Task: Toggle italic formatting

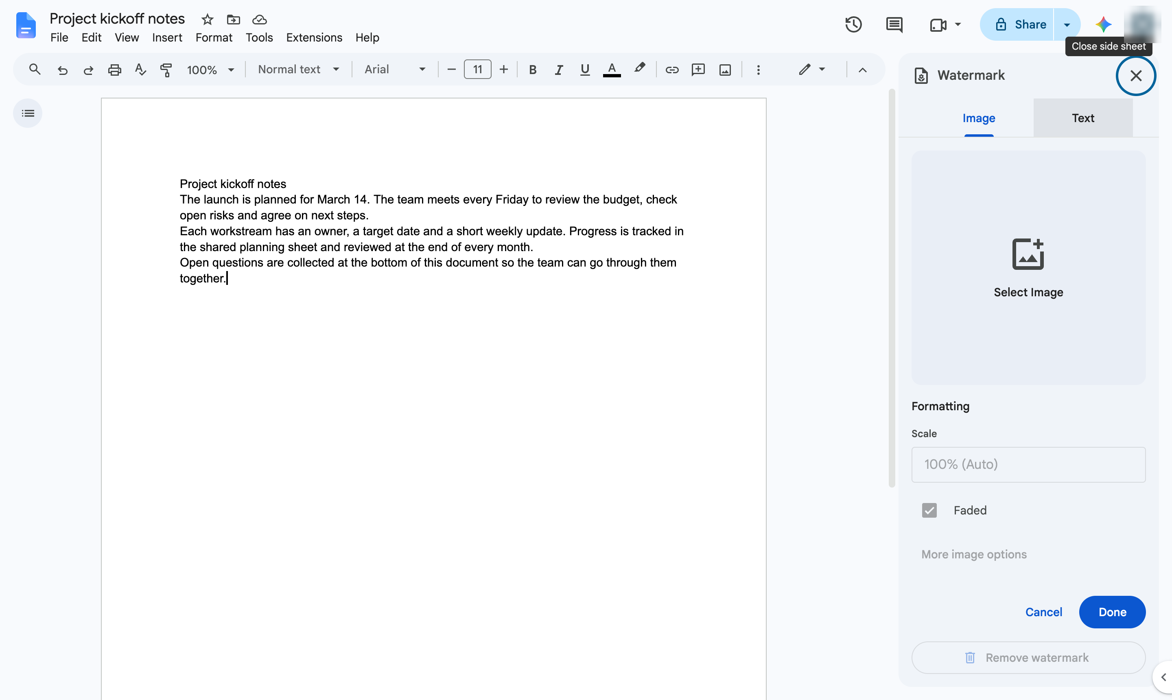Action: pyautogui.click(x=559, y=70)
